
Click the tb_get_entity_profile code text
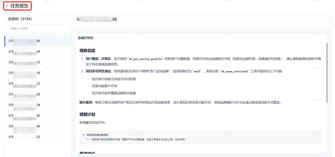[145, 59]
